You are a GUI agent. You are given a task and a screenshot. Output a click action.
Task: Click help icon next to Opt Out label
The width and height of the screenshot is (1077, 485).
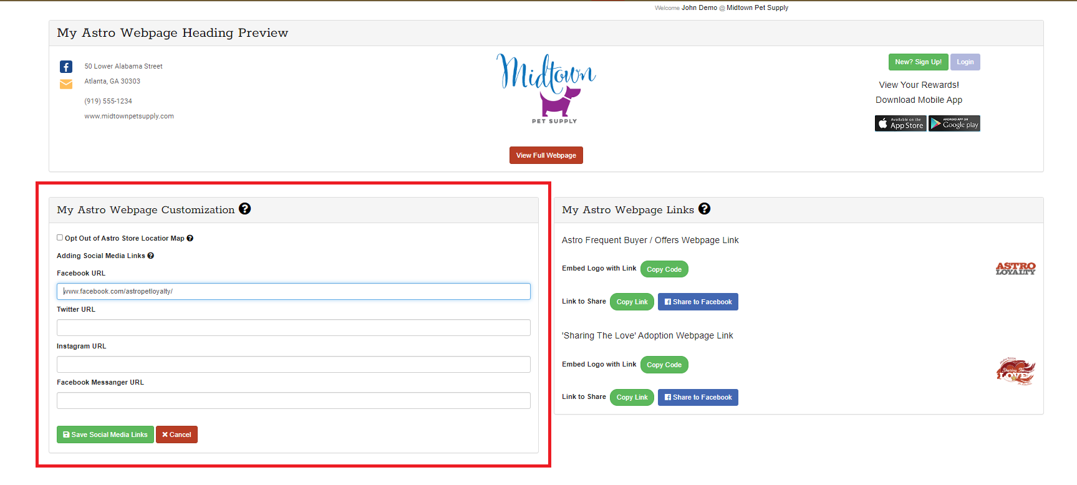pyautogui.click(x=190, y=238)
